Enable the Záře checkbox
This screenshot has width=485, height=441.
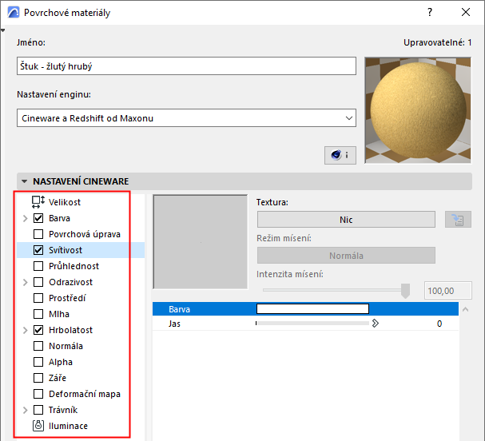pyautogui.click(x=38, y=378)
